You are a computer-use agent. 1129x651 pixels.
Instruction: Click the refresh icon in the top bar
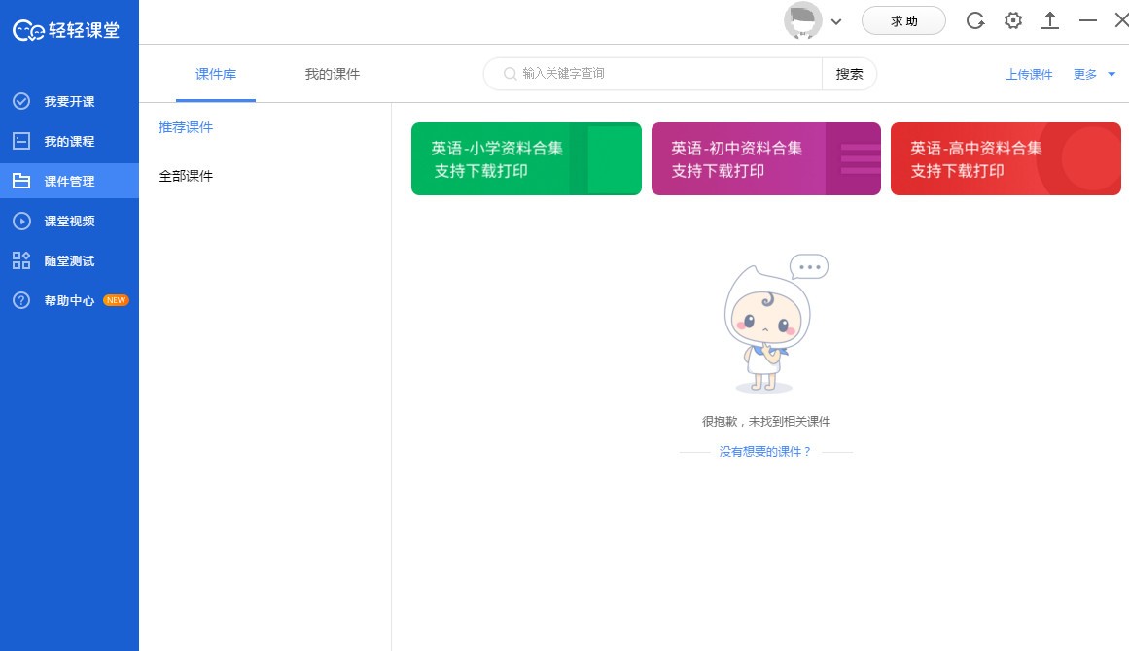(975, 20)
